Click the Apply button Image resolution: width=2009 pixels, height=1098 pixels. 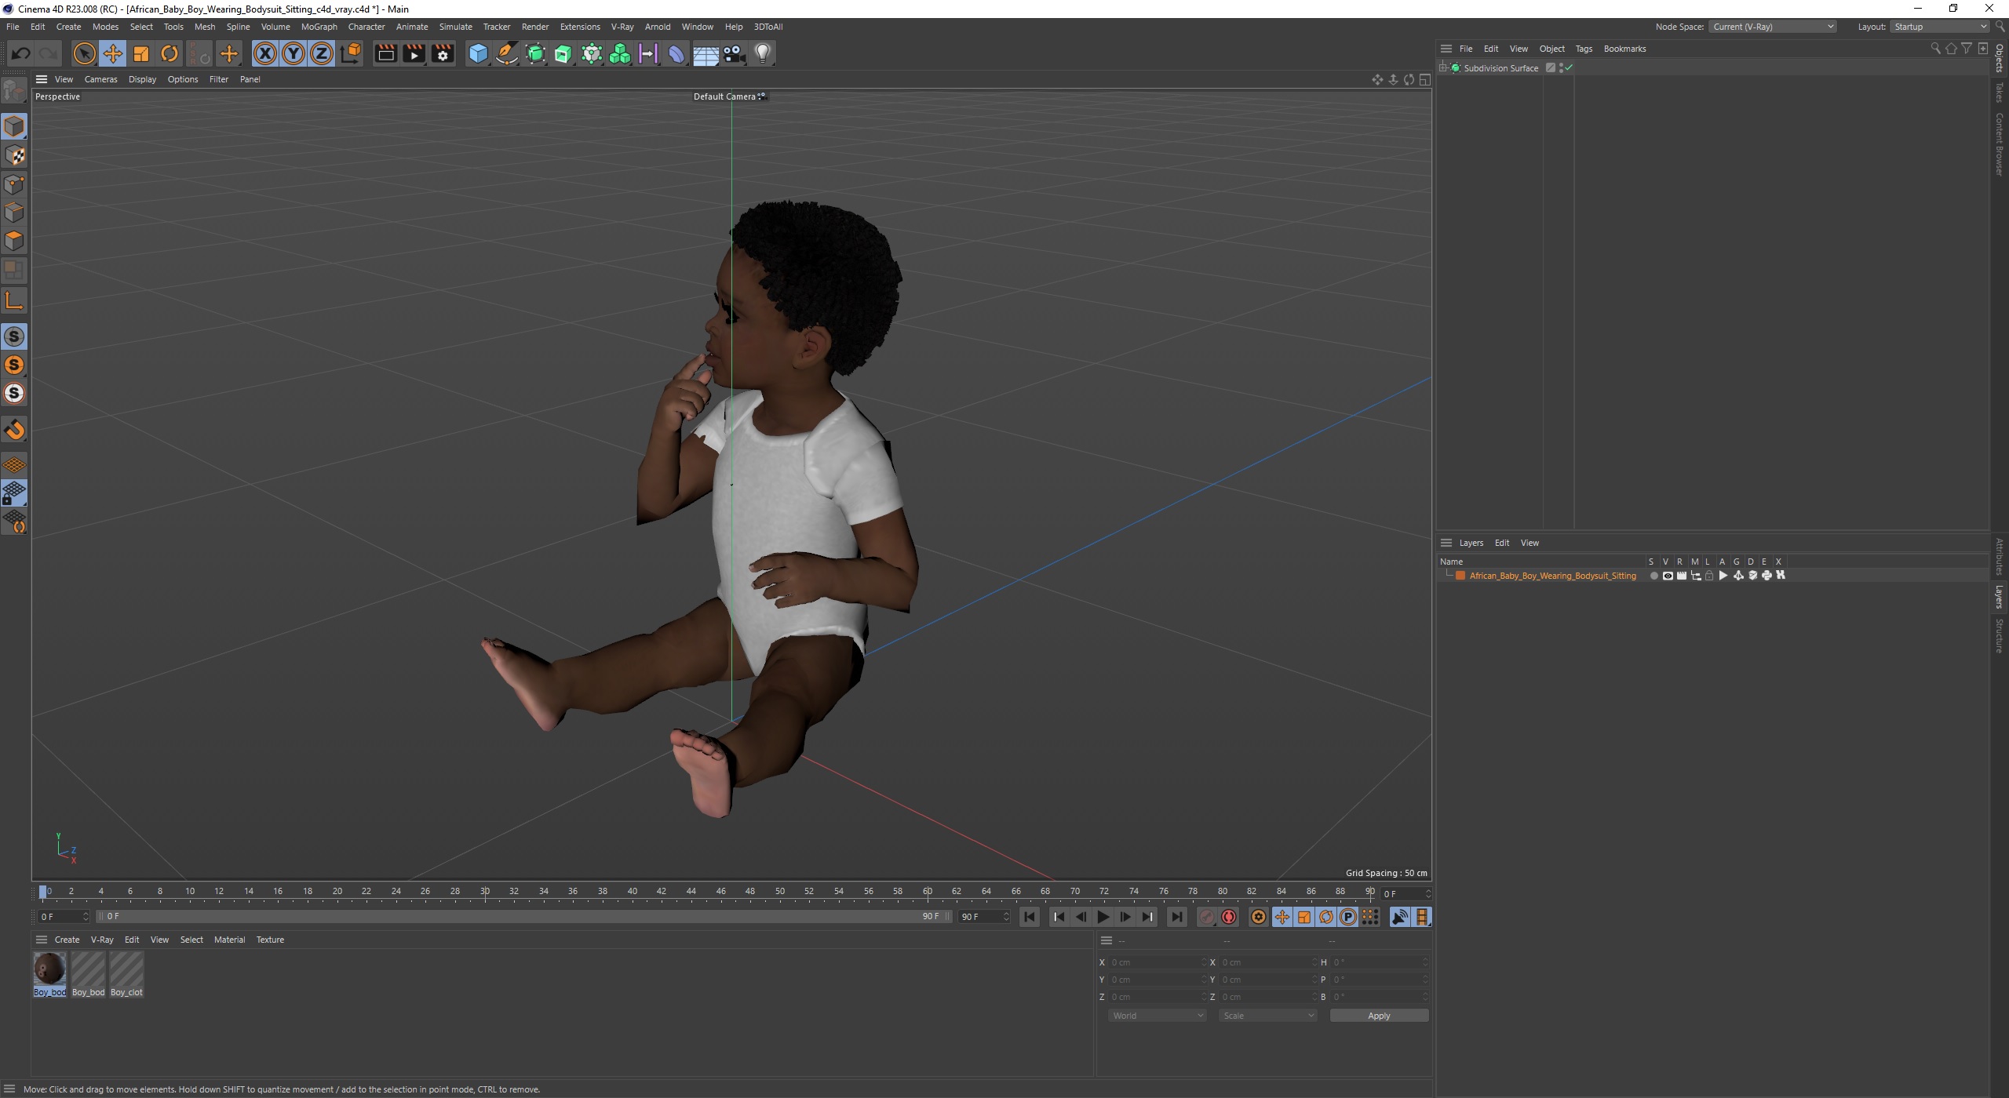point(1379,1016)
